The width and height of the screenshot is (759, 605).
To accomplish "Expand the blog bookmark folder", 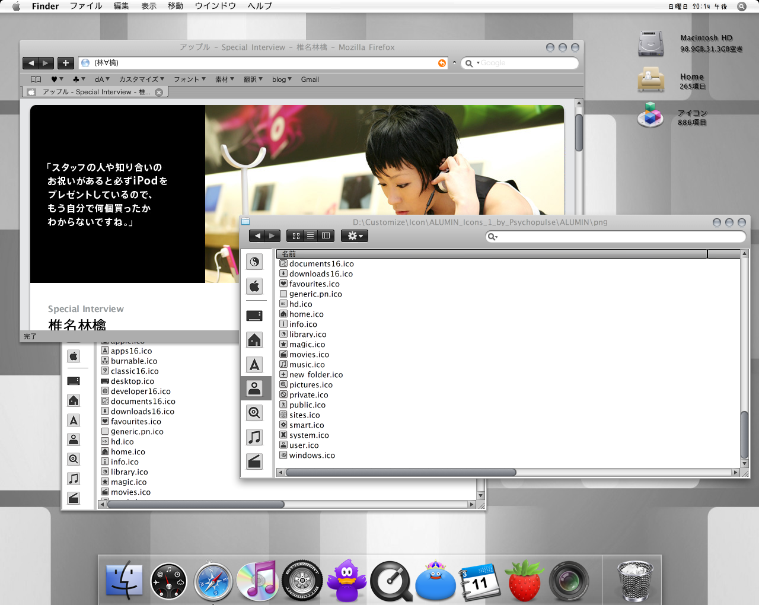I will (282, 79).
